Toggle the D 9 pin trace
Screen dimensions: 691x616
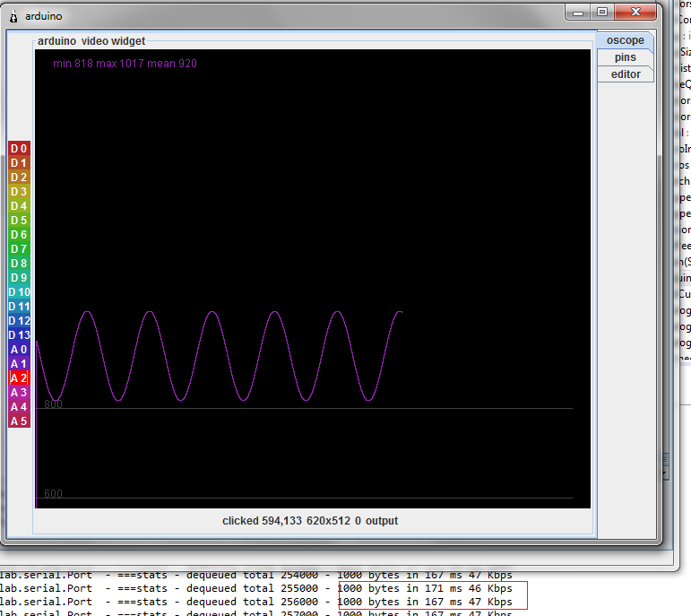click(19, 277)
